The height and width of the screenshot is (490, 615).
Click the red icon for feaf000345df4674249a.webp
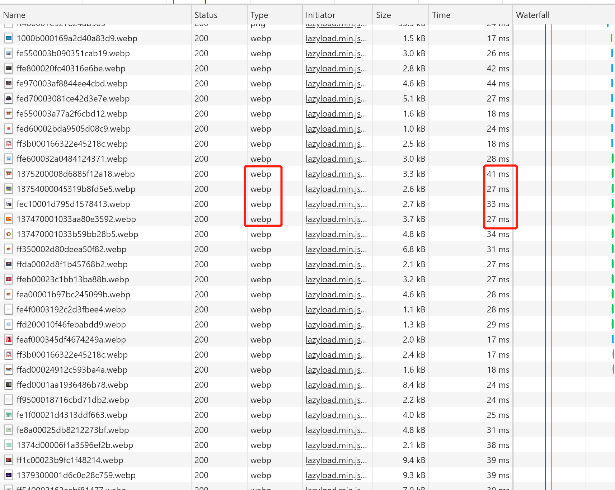pos(9,340)
